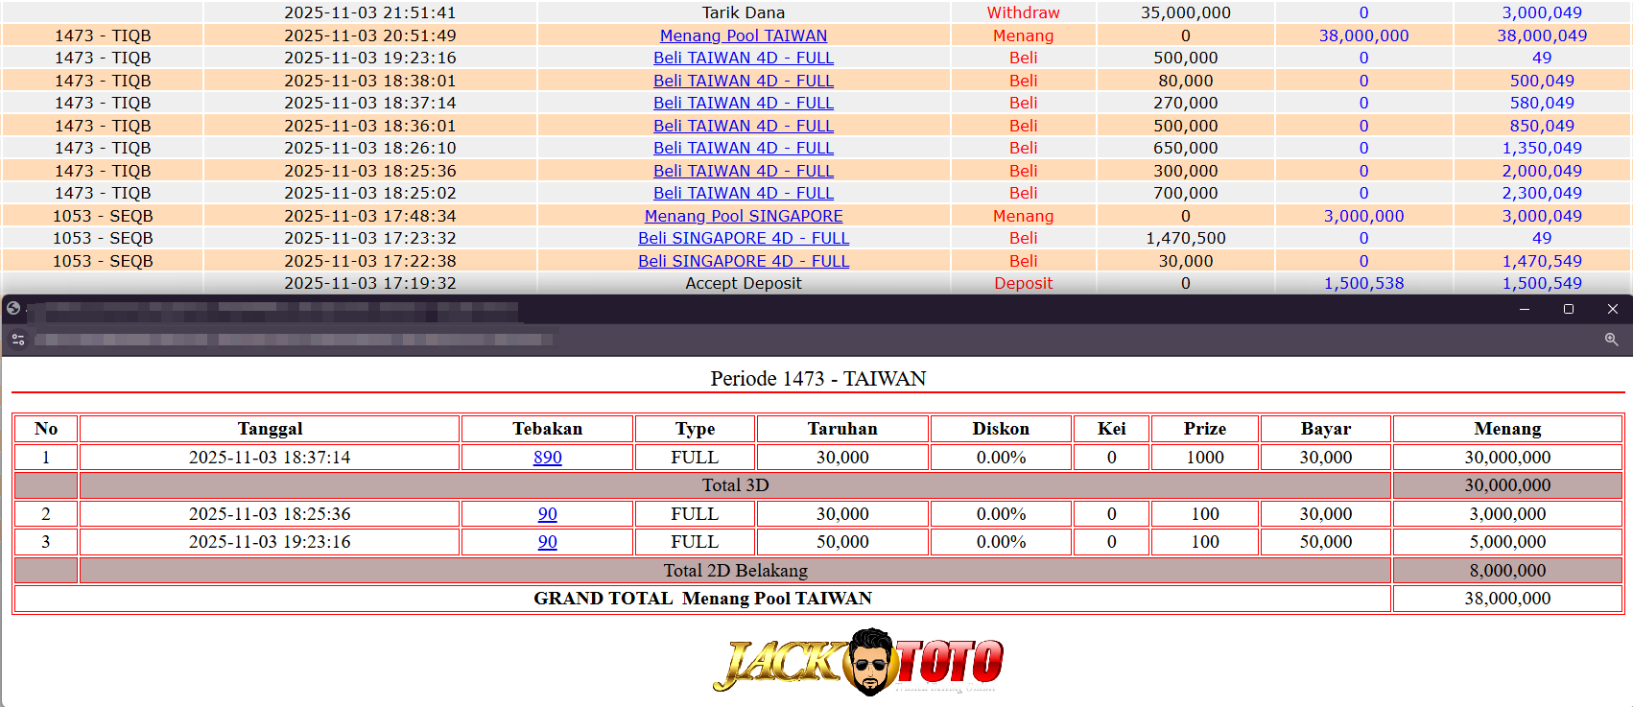Close the Periode 1473 popup window
The width and height of the screenshot is (1633, 707).
coord(1612,309)
